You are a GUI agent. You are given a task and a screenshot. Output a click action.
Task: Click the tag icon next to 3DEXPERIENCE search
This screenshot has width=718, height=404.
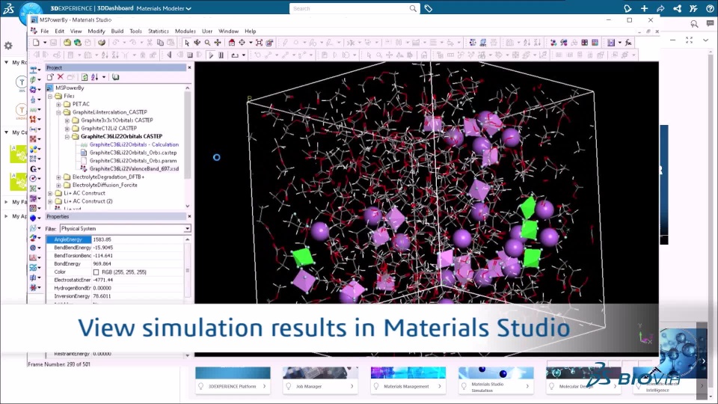(428, 8)
